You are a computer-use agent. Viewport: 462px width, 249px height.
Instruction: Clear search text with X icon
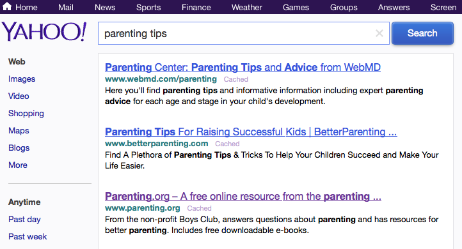point(379,33)
